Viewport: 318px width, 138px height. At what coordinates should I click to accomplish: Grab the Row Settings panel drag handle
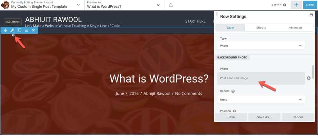tap(217, 16)
